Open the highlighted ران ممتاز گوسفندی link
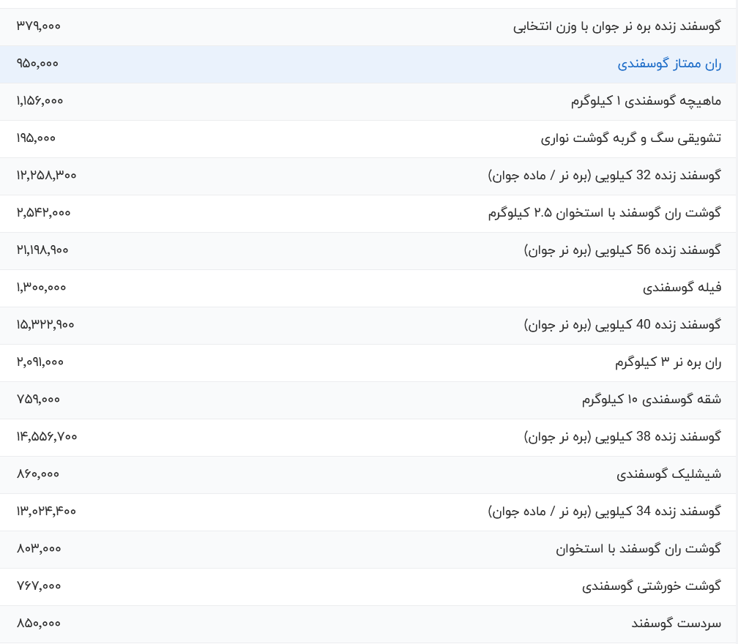Viewport: 738px width, 644px height. point(669,64)
